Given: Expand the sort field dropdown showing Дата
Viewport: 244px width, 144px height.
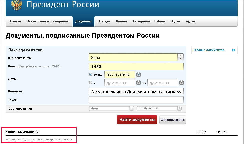Looking at the screenshot, I should click(x=111, y=108).
